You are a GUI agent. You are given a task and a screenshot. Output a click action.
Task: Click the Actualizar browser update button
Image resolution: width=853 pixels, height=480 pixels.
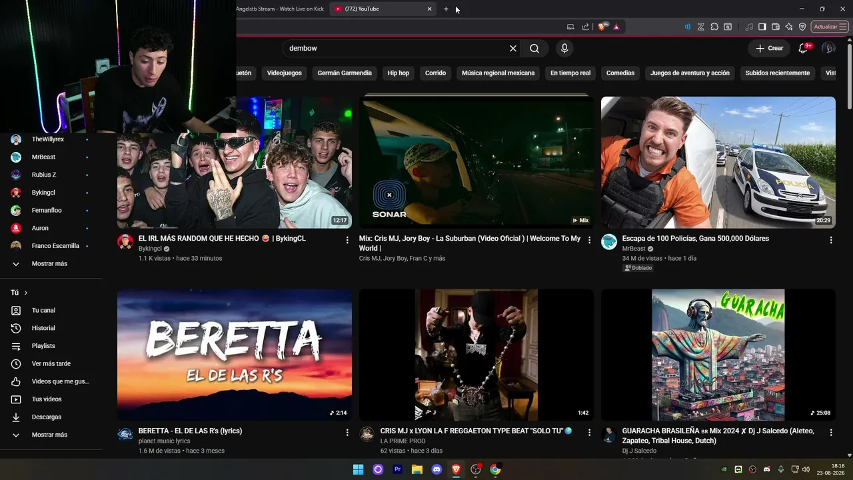(830, 27)
